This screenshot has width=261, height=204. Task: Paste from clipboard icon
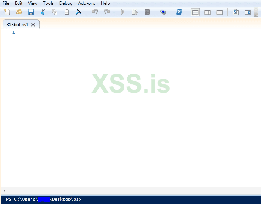[x=67, y=12]
